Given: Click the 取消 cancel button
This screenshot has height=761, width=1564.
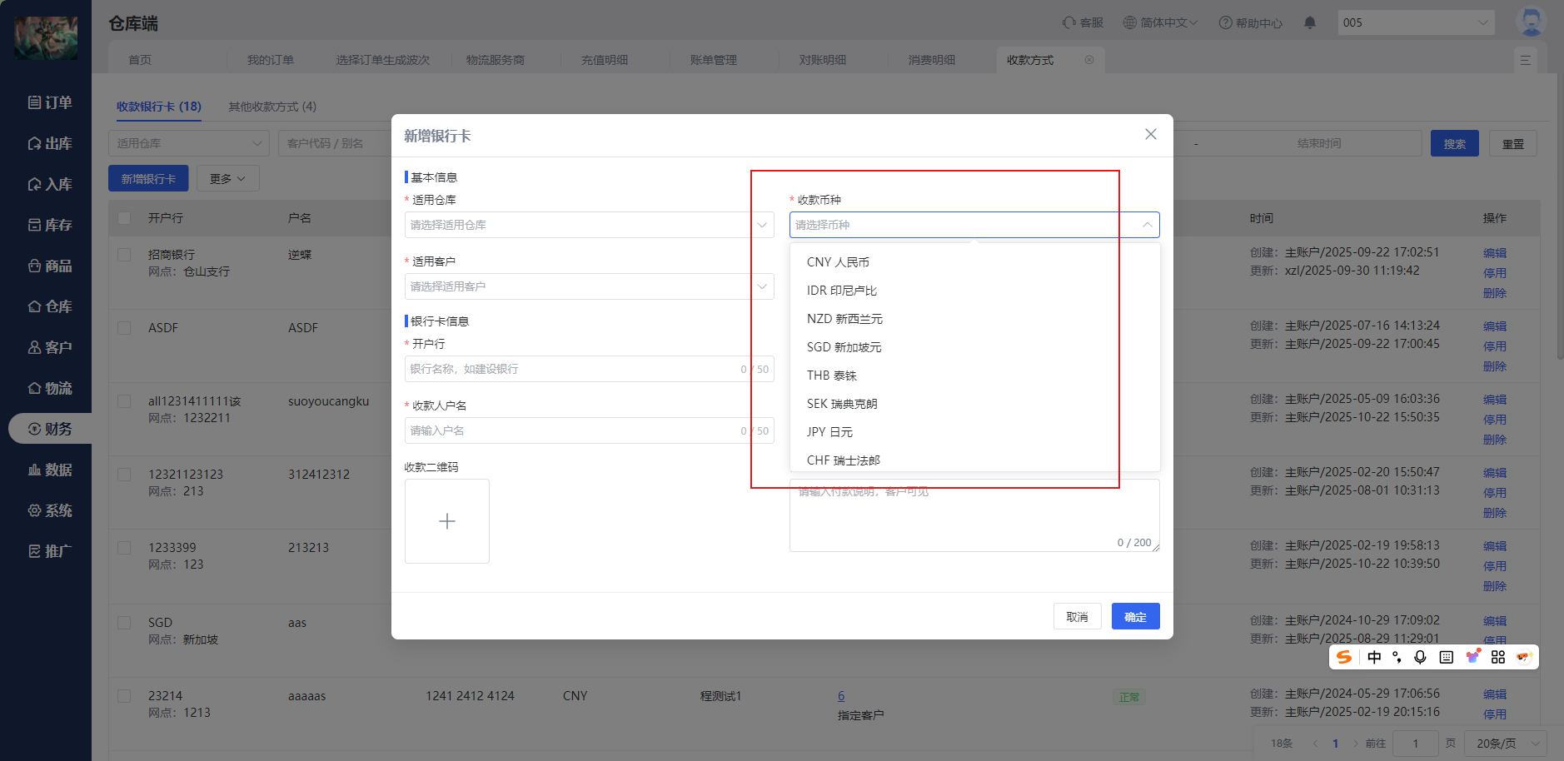Looking at the screenshot, I should click(x=1077, y=617).
